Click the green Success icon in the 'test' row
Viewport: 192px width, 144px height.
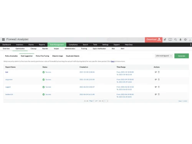[43, 72]
